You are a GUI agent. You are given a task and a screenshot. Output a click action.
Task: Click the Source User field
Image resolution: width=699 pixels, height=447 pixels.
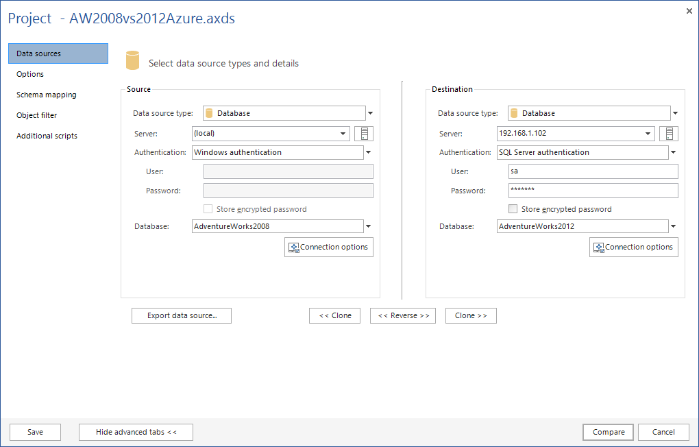289,171
